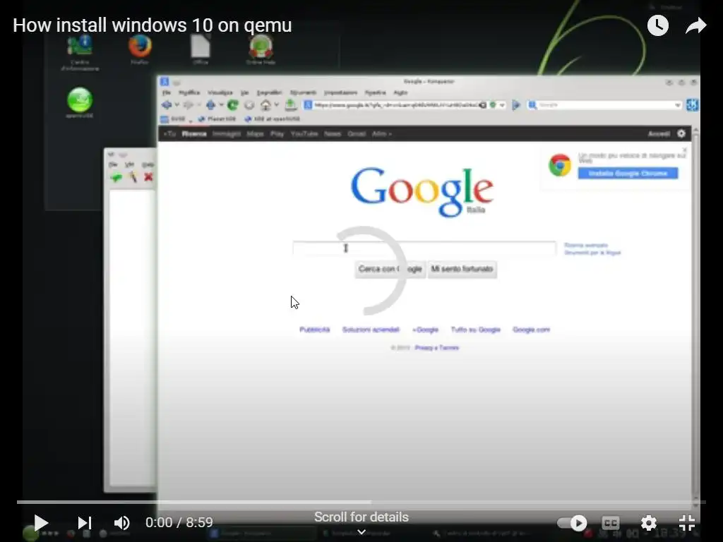Open the back button history dropdown

coord(177,105)
